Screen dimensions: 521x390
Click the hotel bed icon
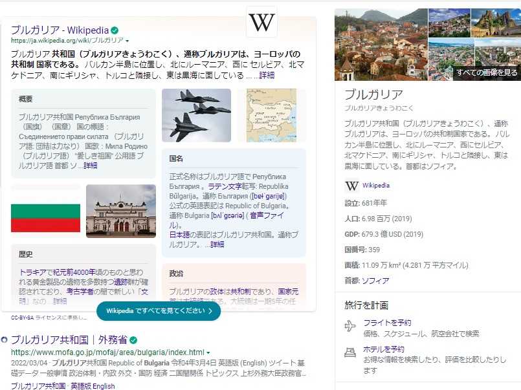(x=350, y=352)
